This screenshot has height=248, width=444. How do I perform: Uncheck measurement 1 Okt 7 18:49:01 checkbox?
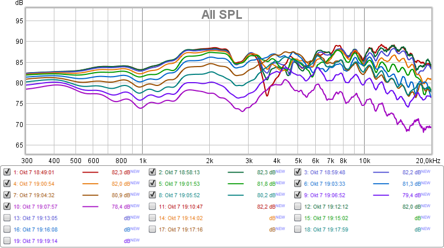click(7, 172)
